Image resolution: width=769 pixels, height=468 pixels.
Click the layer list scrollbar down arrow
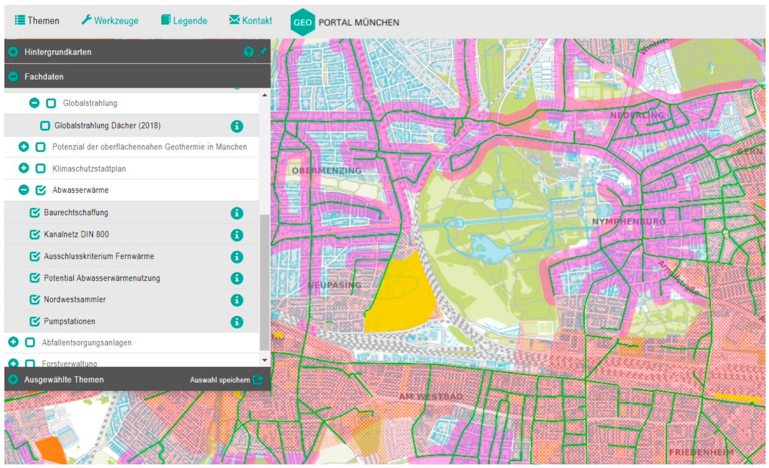click(265, 360)
